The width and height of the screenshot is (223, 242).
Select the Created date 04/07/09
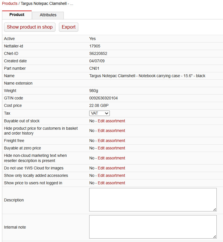97,61
